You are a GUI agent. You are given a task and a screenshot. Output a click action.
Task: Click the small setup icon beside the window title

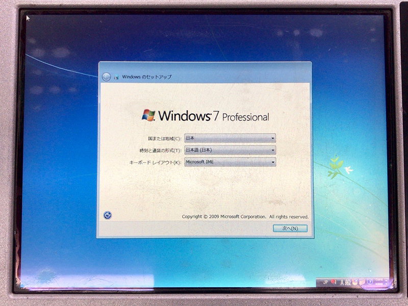click(117, 77)
